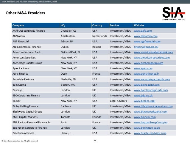This screenshot has height=143, width=190.
Task: Follow the www.auris-finance.fr link
Action: click(147, 74)
